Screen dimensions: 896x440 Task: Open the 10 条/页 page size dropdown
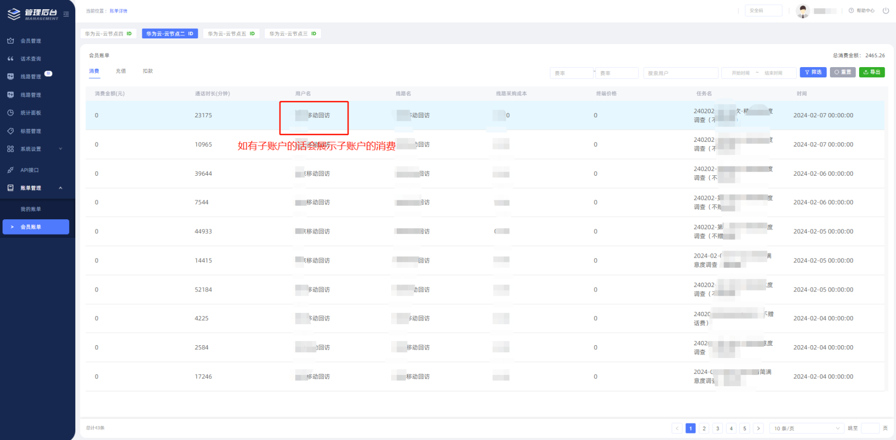[x=806, y=428]
